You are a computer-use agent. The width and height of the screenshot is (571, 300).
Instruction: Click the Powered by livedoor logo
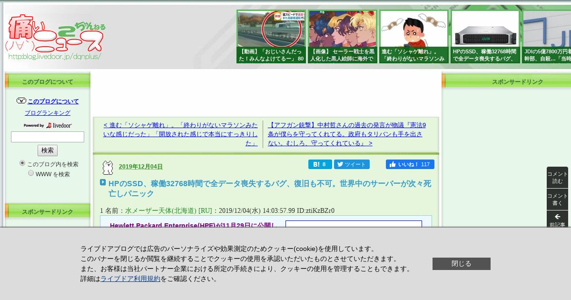(x=48, y=125)
